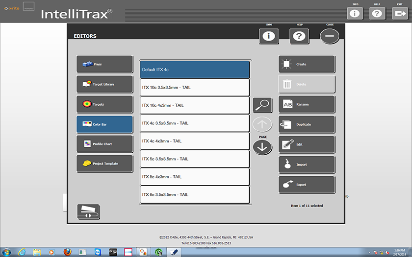
Task: Import a color bar
Action: click(x=307, y=164)
